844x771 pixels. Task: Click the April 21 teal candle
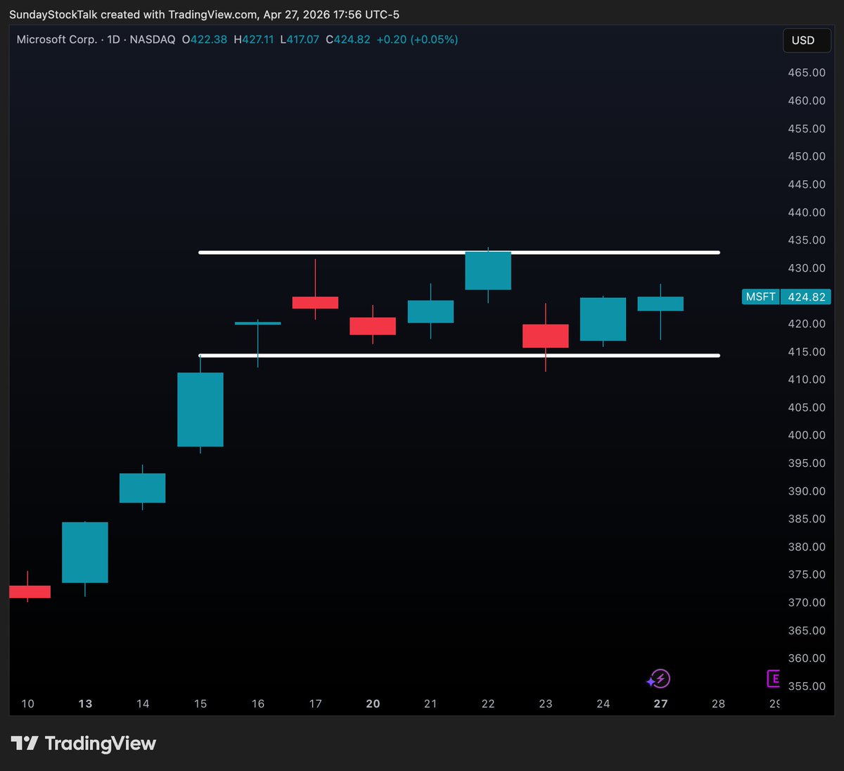coord(430,312)
